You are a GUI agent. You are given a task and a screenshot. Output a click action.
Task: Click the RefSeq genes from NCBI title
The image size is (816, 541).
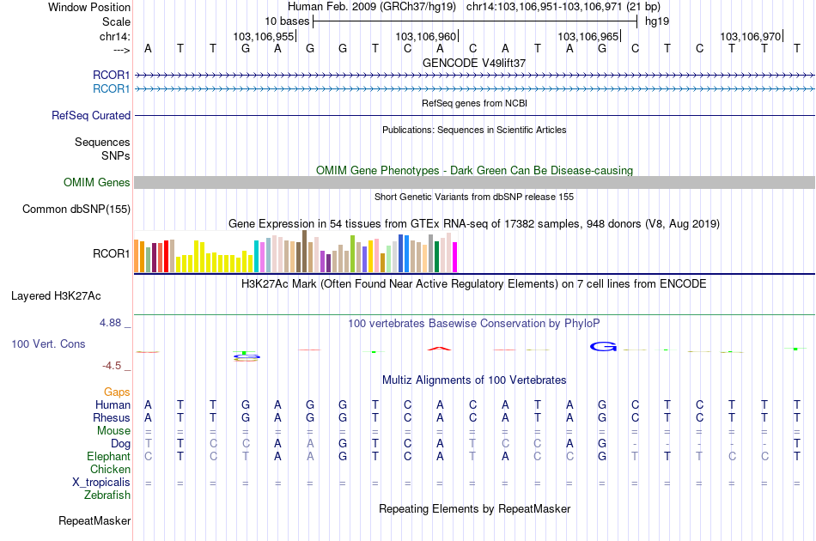coord(475,103)
